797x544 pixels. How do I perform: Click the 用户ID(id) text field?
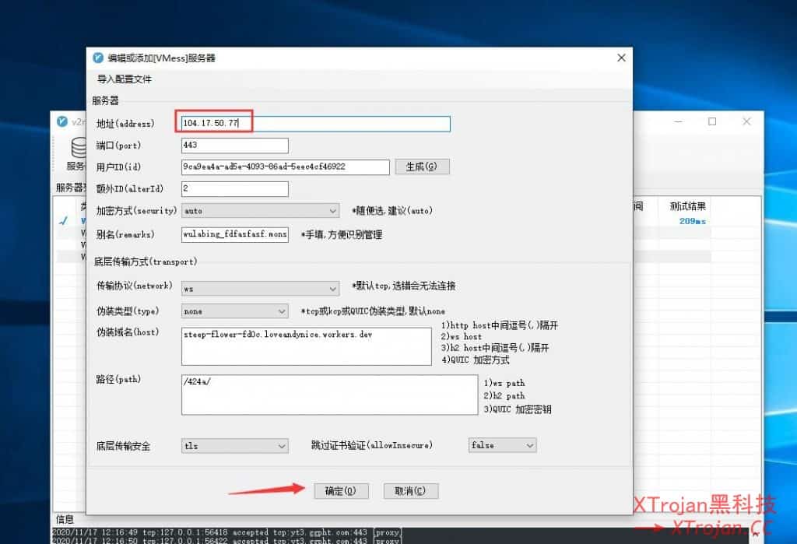[284, 167]
